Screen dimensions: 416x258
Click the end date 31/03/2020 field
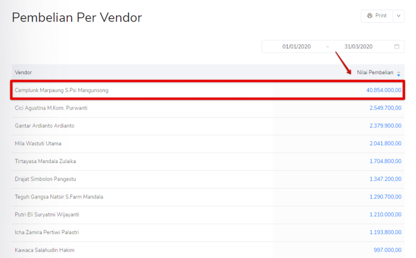(x=359, y=47)
